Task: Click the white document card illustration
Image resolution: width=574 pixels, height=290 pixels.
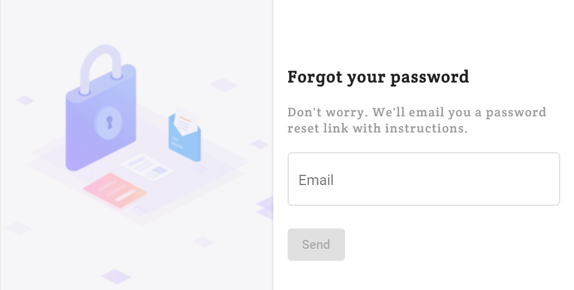Action: [x=147, y=168]
